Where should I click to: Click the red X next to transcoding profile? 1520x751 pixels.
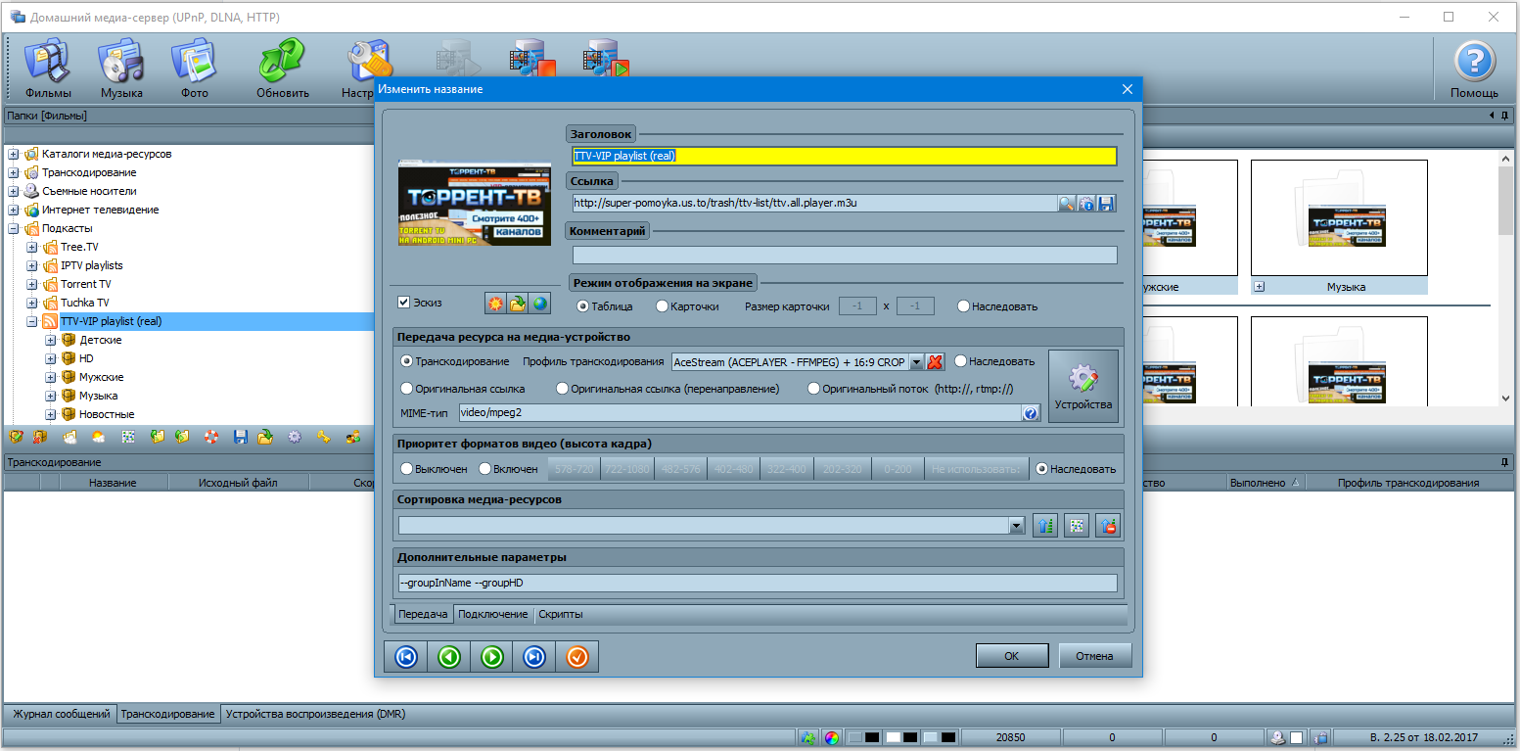tap(935, 362)
